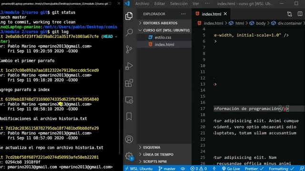Expand the Editores Abiertos section
Image resolution: width=305 pixels, height=171 pixels.
164,23
